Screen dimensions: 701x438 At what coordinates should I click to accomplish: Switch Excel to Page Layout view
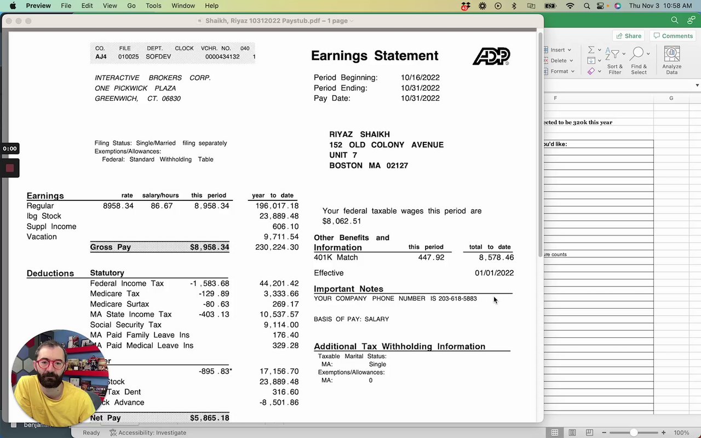coord(572,433)
